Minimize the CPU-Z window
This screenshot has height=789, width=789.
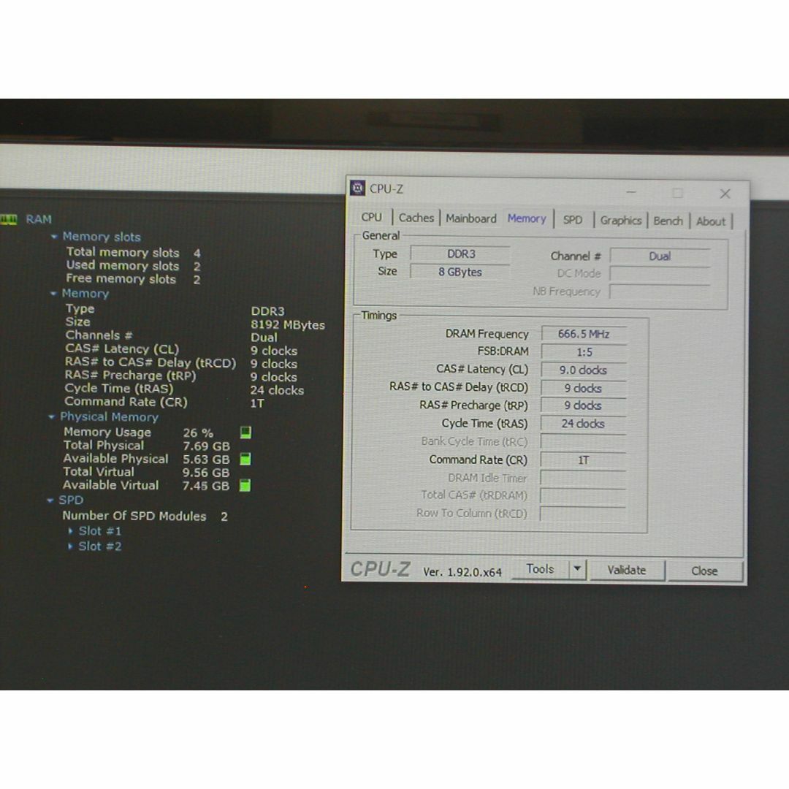(631, 192)
